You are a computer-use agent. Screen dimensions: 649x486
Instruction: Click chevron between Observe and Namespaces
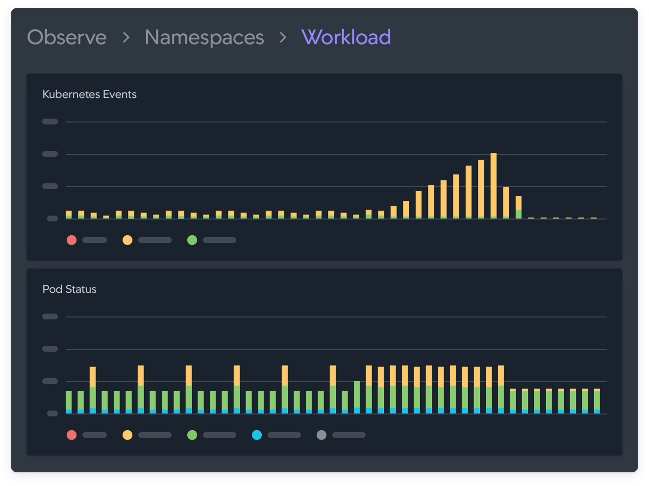pyautogui.click(x=126, y=37)
